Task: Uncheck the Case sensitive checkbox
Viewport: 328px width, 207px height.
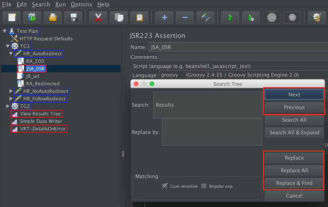Action: point(165,186)
